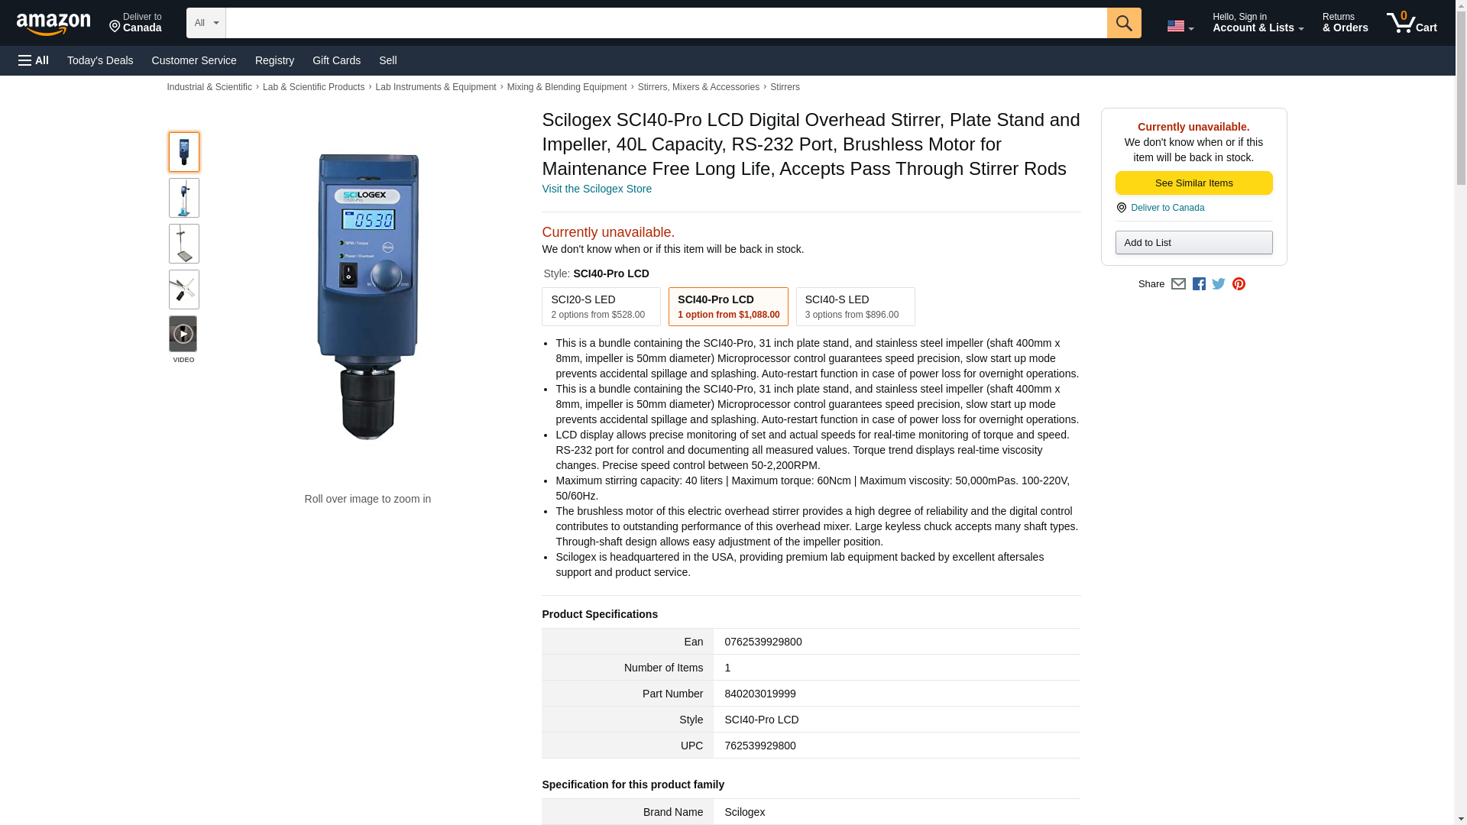Click the search magnifier button
Viewport: 1467px width, 825px height.
1123,23
